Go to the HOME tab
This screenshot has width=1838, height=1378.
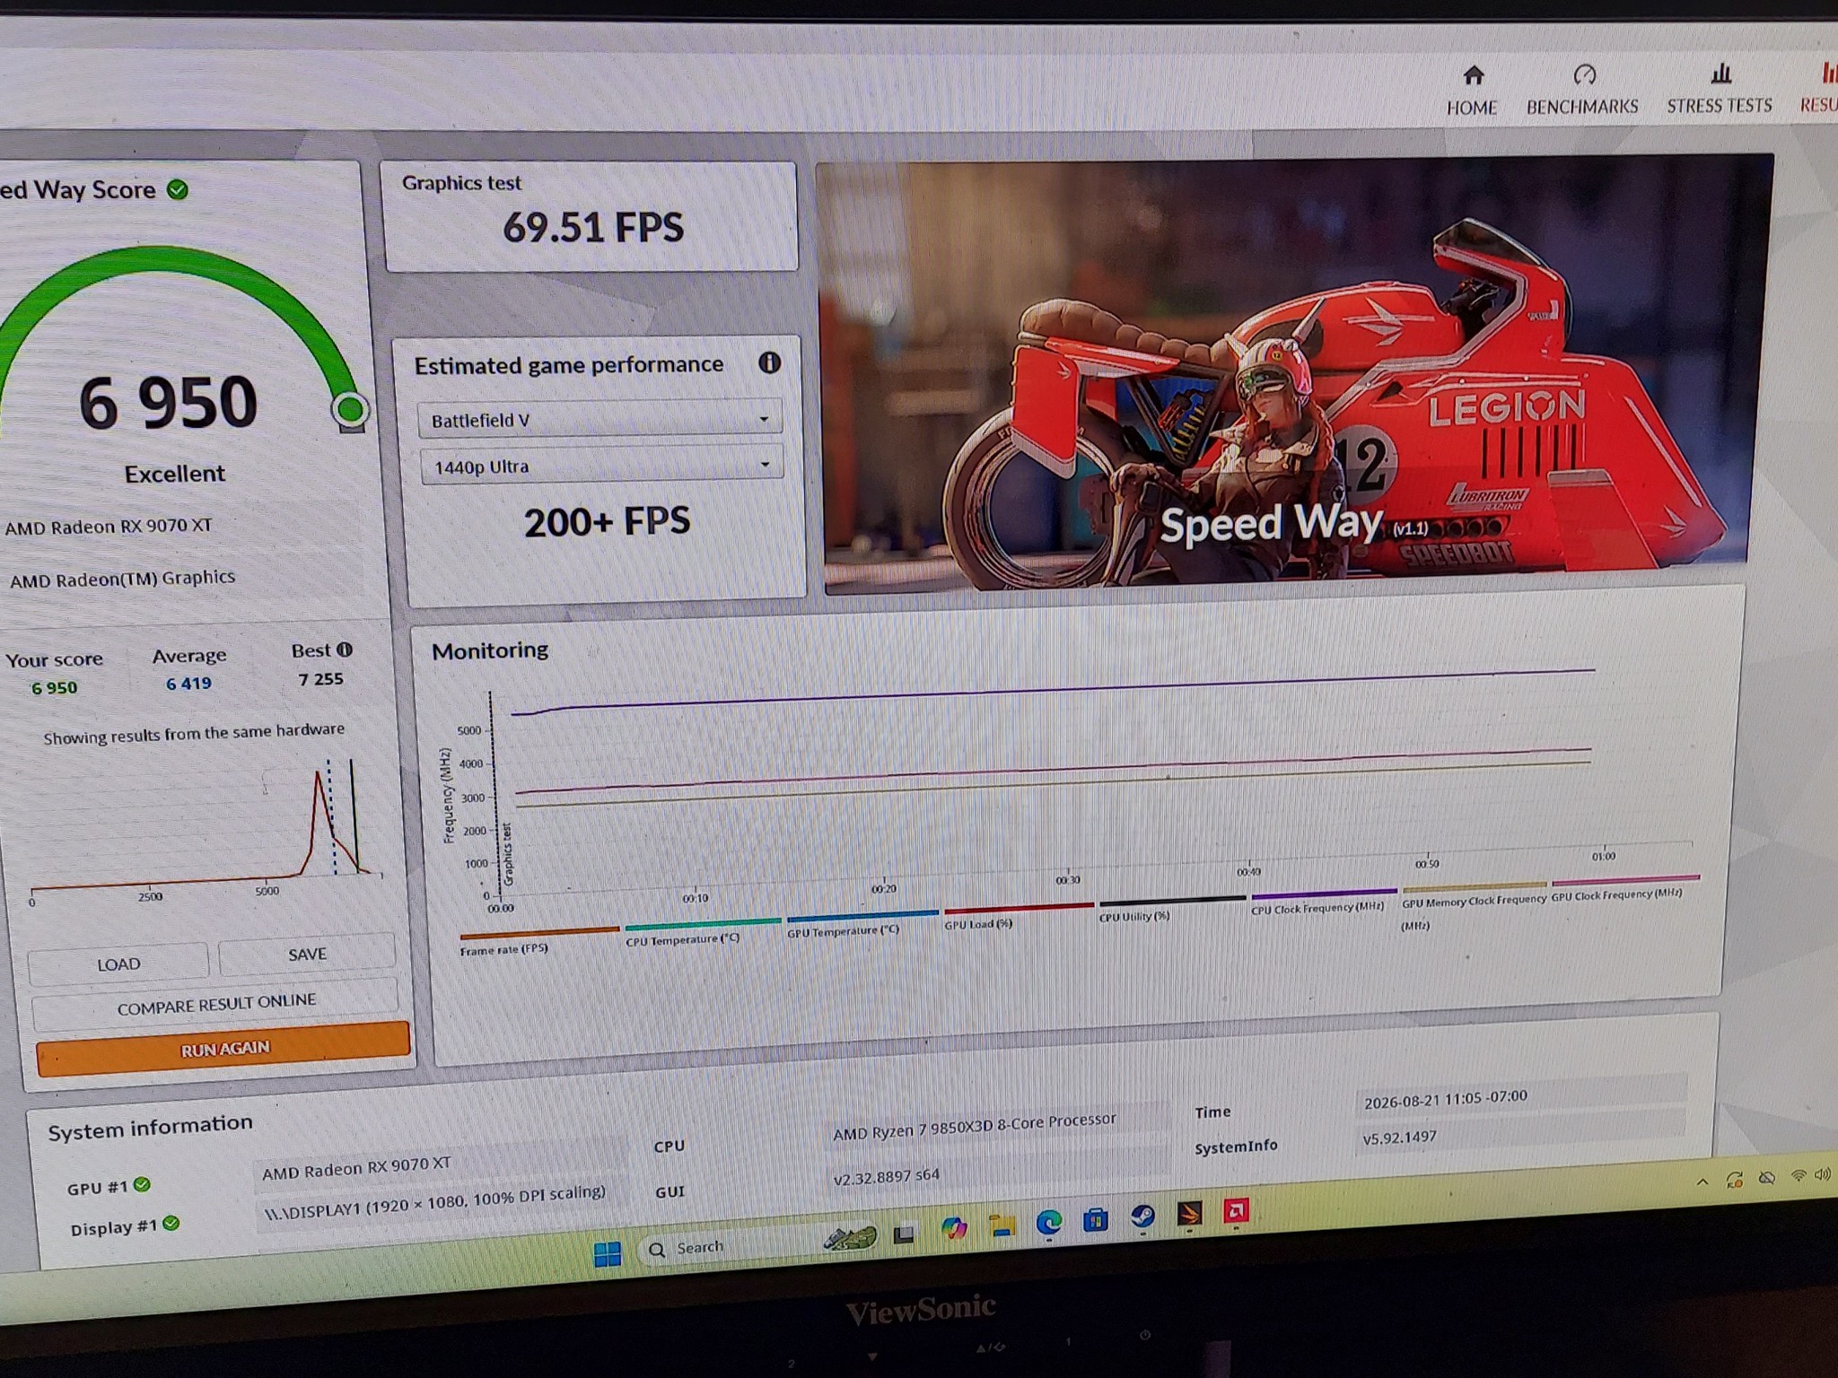coord(1472,91)
